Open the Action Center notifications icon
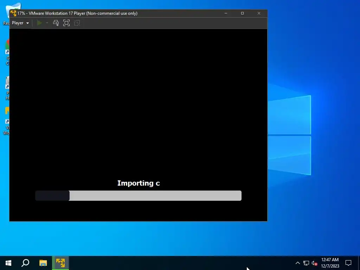This screenshot has width=360, height=270. [x=348, y=263]
